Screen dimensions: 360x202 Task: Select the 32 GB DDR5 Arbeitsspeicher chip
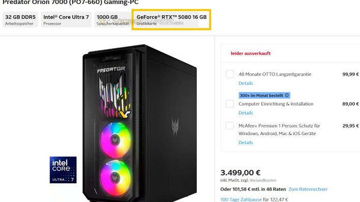[20, 19]
